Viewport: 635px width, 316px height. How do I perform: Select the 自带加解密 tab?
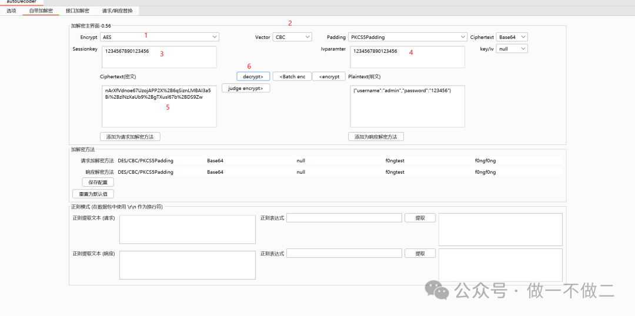tap(41, 11)
